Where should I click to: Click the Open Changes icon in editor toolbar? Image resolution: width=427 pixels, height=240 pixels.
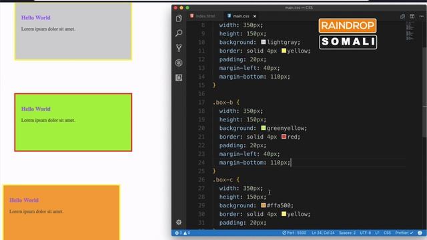(x=402, y=16)
